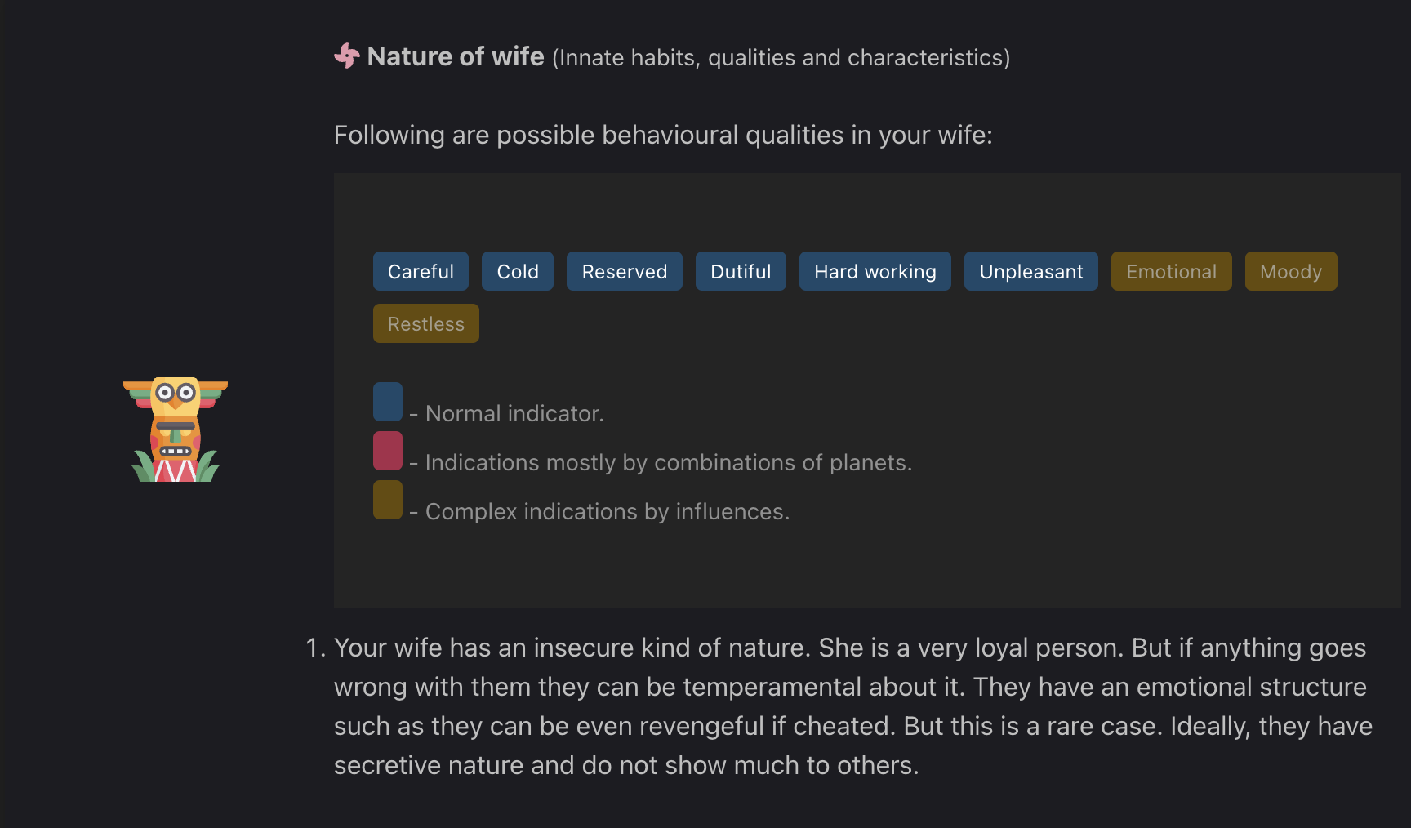Click the Dutiful trait tag
This screenshot has height=828, width=1411.
[741, 271]
